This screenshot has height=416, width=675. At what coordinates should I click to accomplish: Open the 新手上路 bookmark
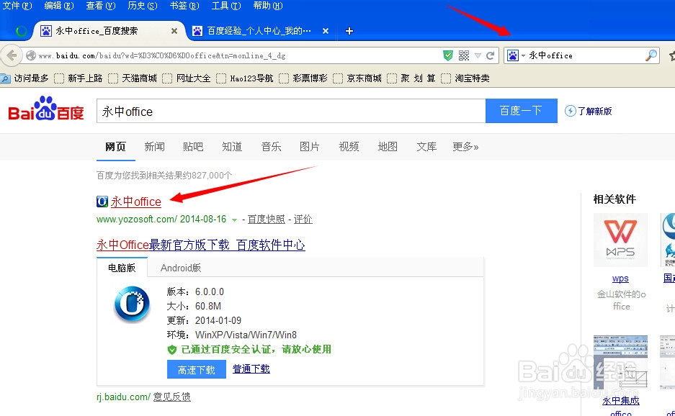[79, 78]
